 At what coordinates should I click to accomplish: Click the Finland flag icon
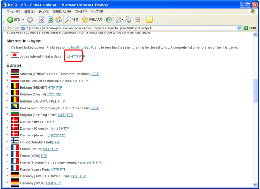[x=15, y=140]
